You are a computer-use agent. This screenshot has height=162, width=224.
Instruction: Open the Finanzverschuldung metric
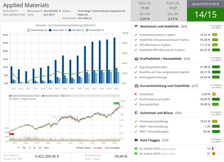coord(154,121)
